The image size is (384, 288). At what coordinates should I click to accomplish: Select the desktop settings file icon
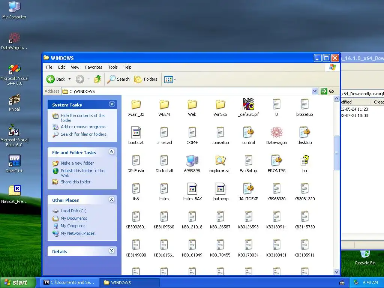point(304,132)
